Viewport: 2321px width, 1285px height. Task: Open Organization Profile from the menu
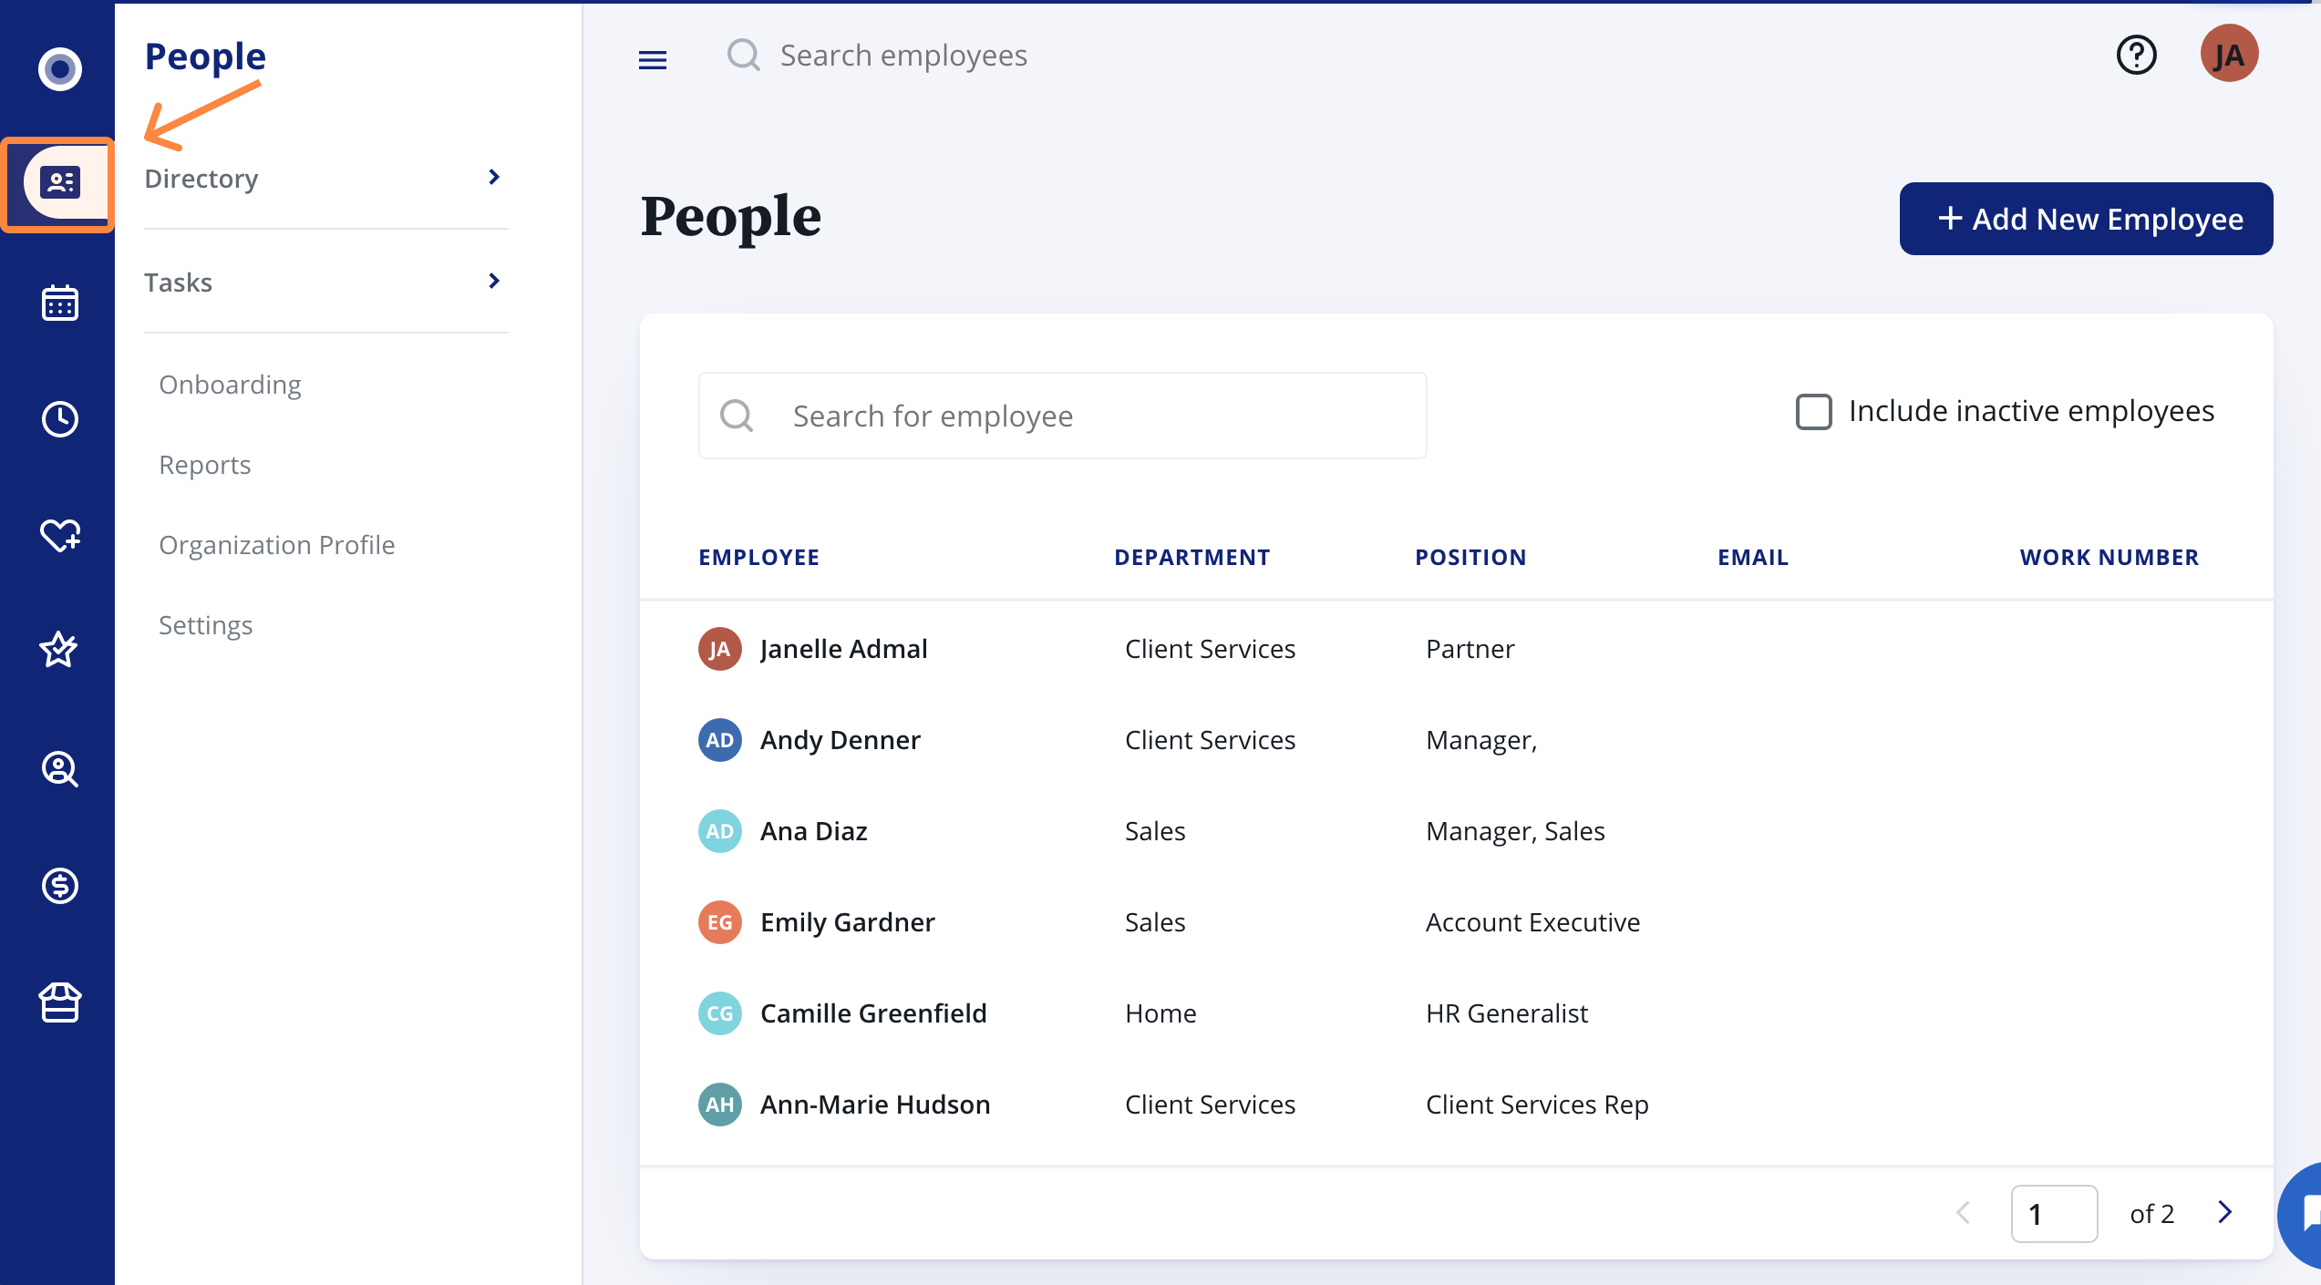276,544
